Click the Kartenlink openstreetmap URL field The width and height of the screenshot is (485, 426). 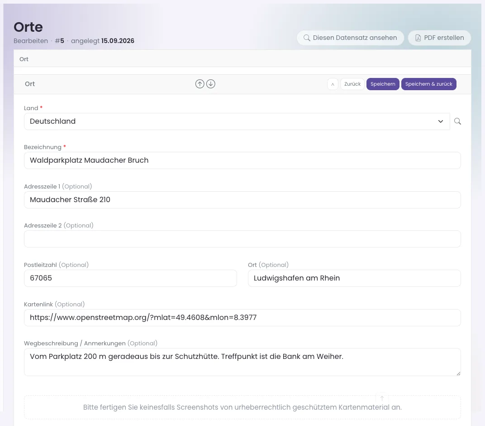coord(242,318)
